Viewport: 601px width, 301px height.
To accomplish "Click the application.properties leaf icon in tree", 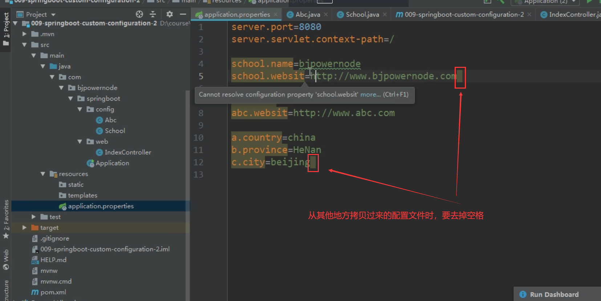I will coord(63,206).
